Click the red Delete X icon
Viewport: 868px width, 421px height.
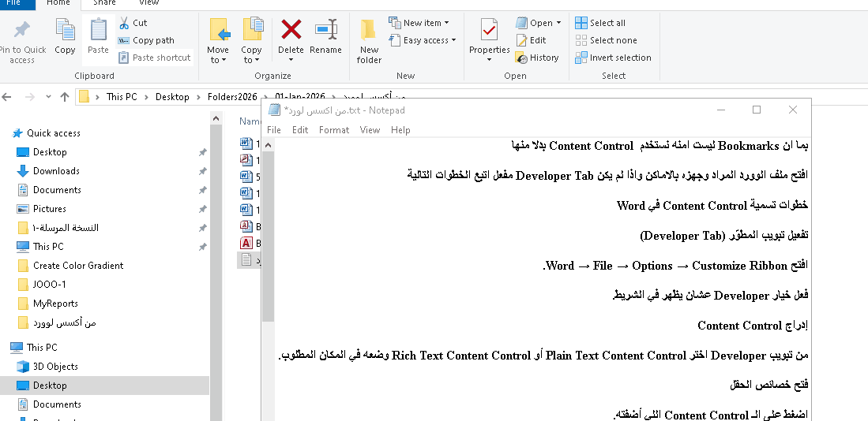click(291, 31)
